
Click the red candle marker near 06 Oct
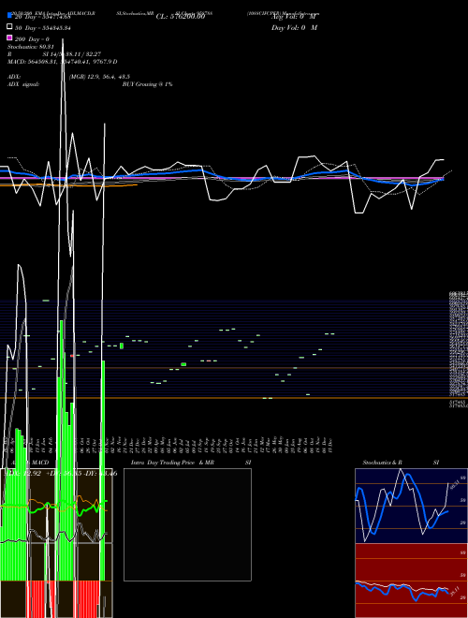point(72,356)
